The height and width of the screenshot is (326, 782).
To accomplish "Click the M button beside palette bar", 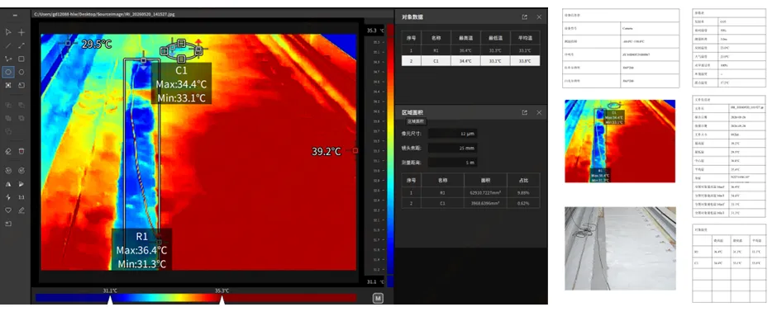I will tap(378, 298).
